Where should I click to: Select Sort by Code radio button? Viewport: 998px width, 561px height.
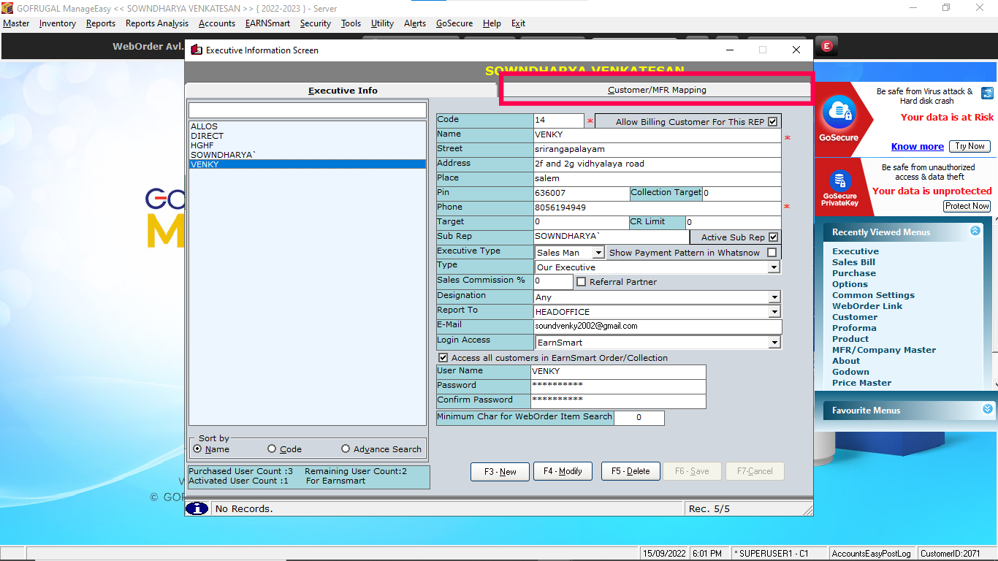(x=272, y=449)
